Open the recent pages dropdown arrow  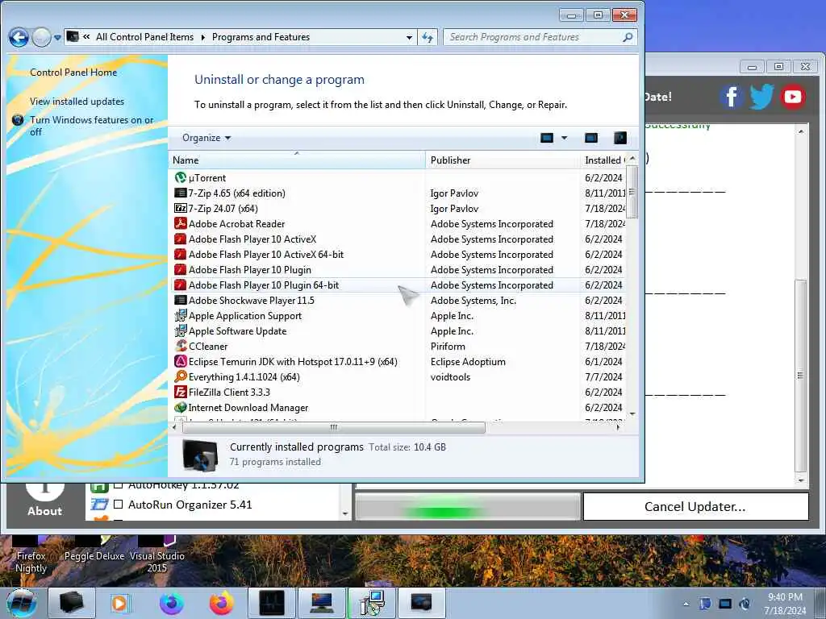[x=57, y=37]
